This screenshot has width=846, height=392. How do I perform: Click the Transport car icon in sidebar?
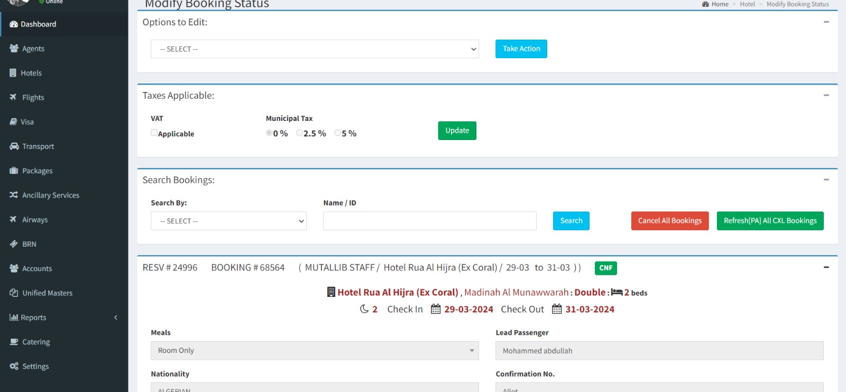click(14, 146)
